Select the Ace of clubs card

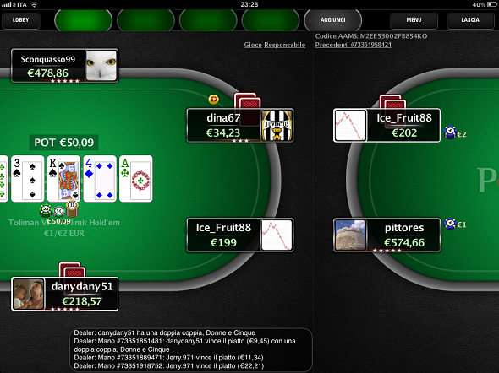click(x=136, y=179)
